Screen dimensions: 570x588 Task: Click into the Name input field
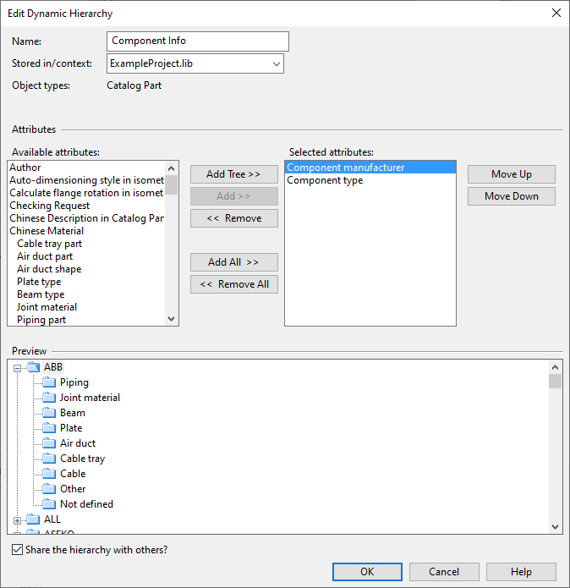point(199,41)
